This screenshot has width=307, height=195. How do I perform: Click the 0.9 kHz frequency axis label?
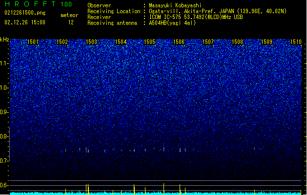coord(4,112)
